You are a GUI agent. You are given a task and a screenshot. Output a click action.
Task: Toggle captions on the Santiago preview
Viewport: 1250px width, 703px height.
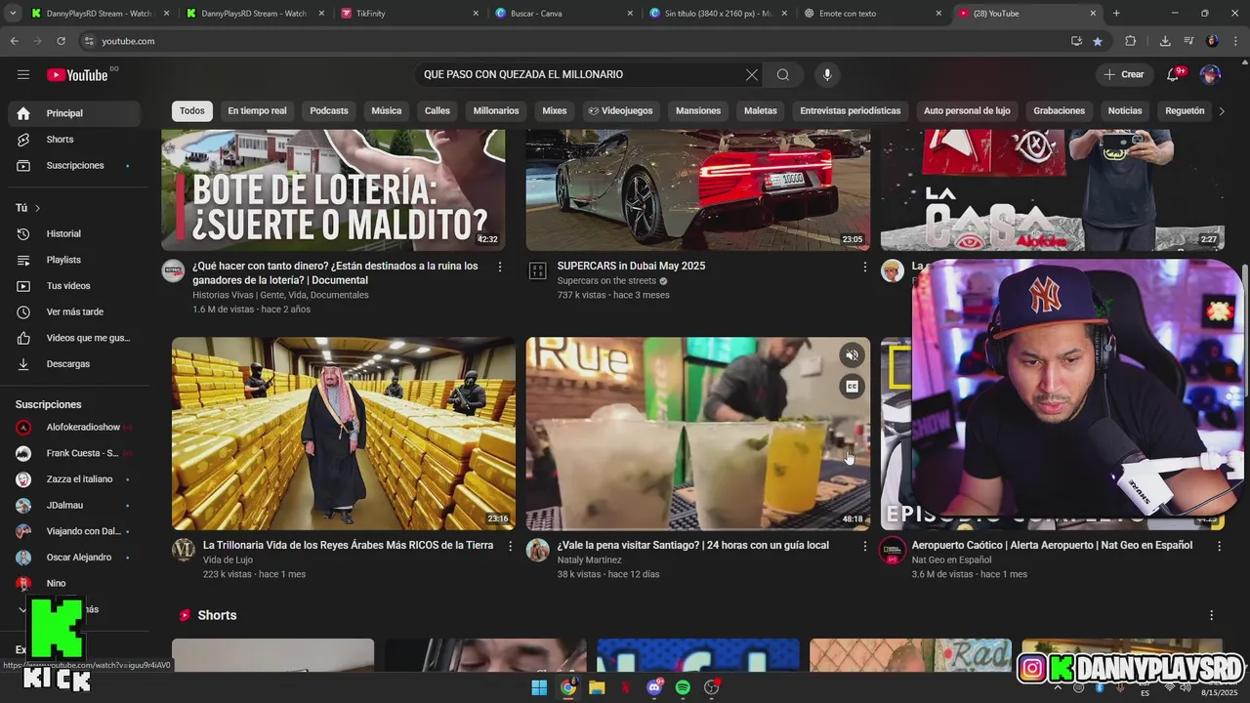852,387
